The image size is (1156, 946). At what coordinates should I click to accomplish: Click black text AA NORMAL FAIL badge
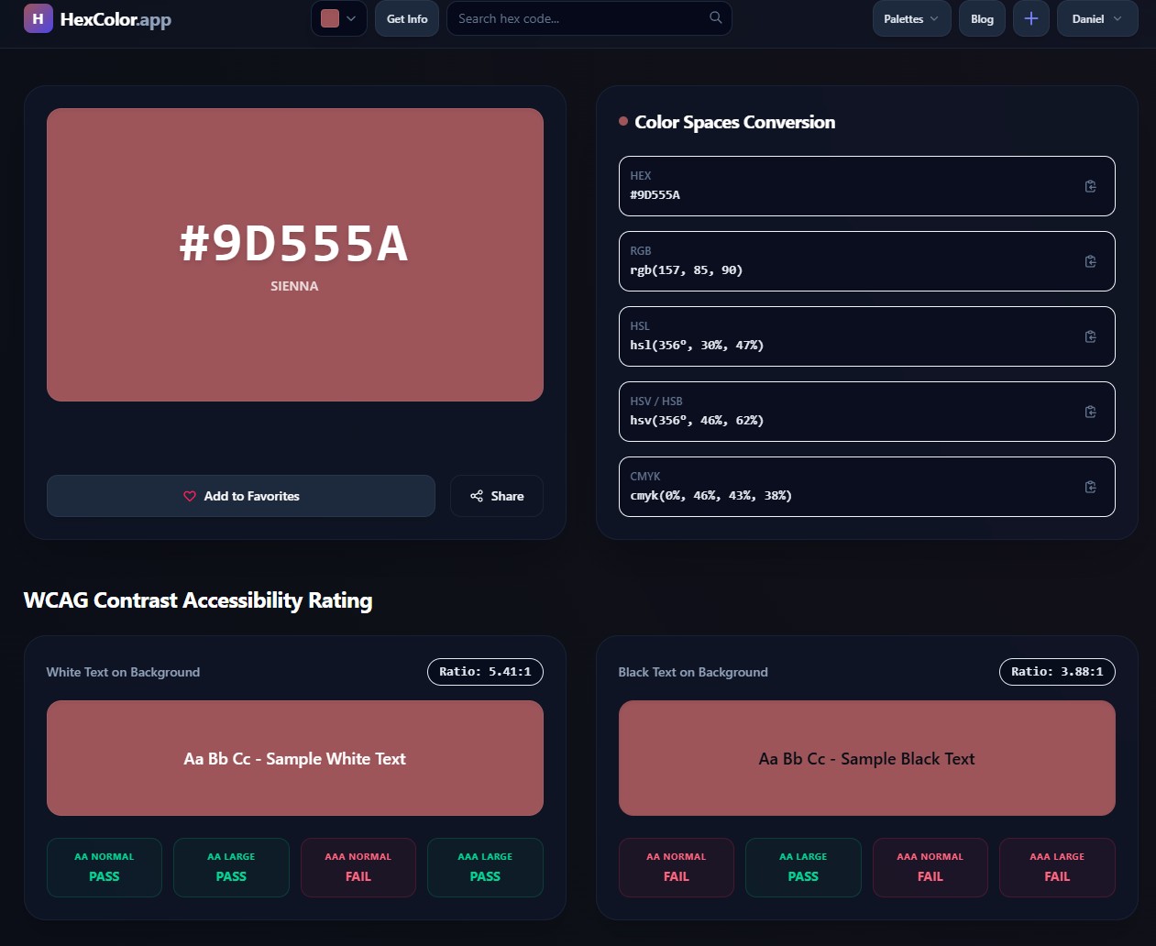[x=677, y=867]
